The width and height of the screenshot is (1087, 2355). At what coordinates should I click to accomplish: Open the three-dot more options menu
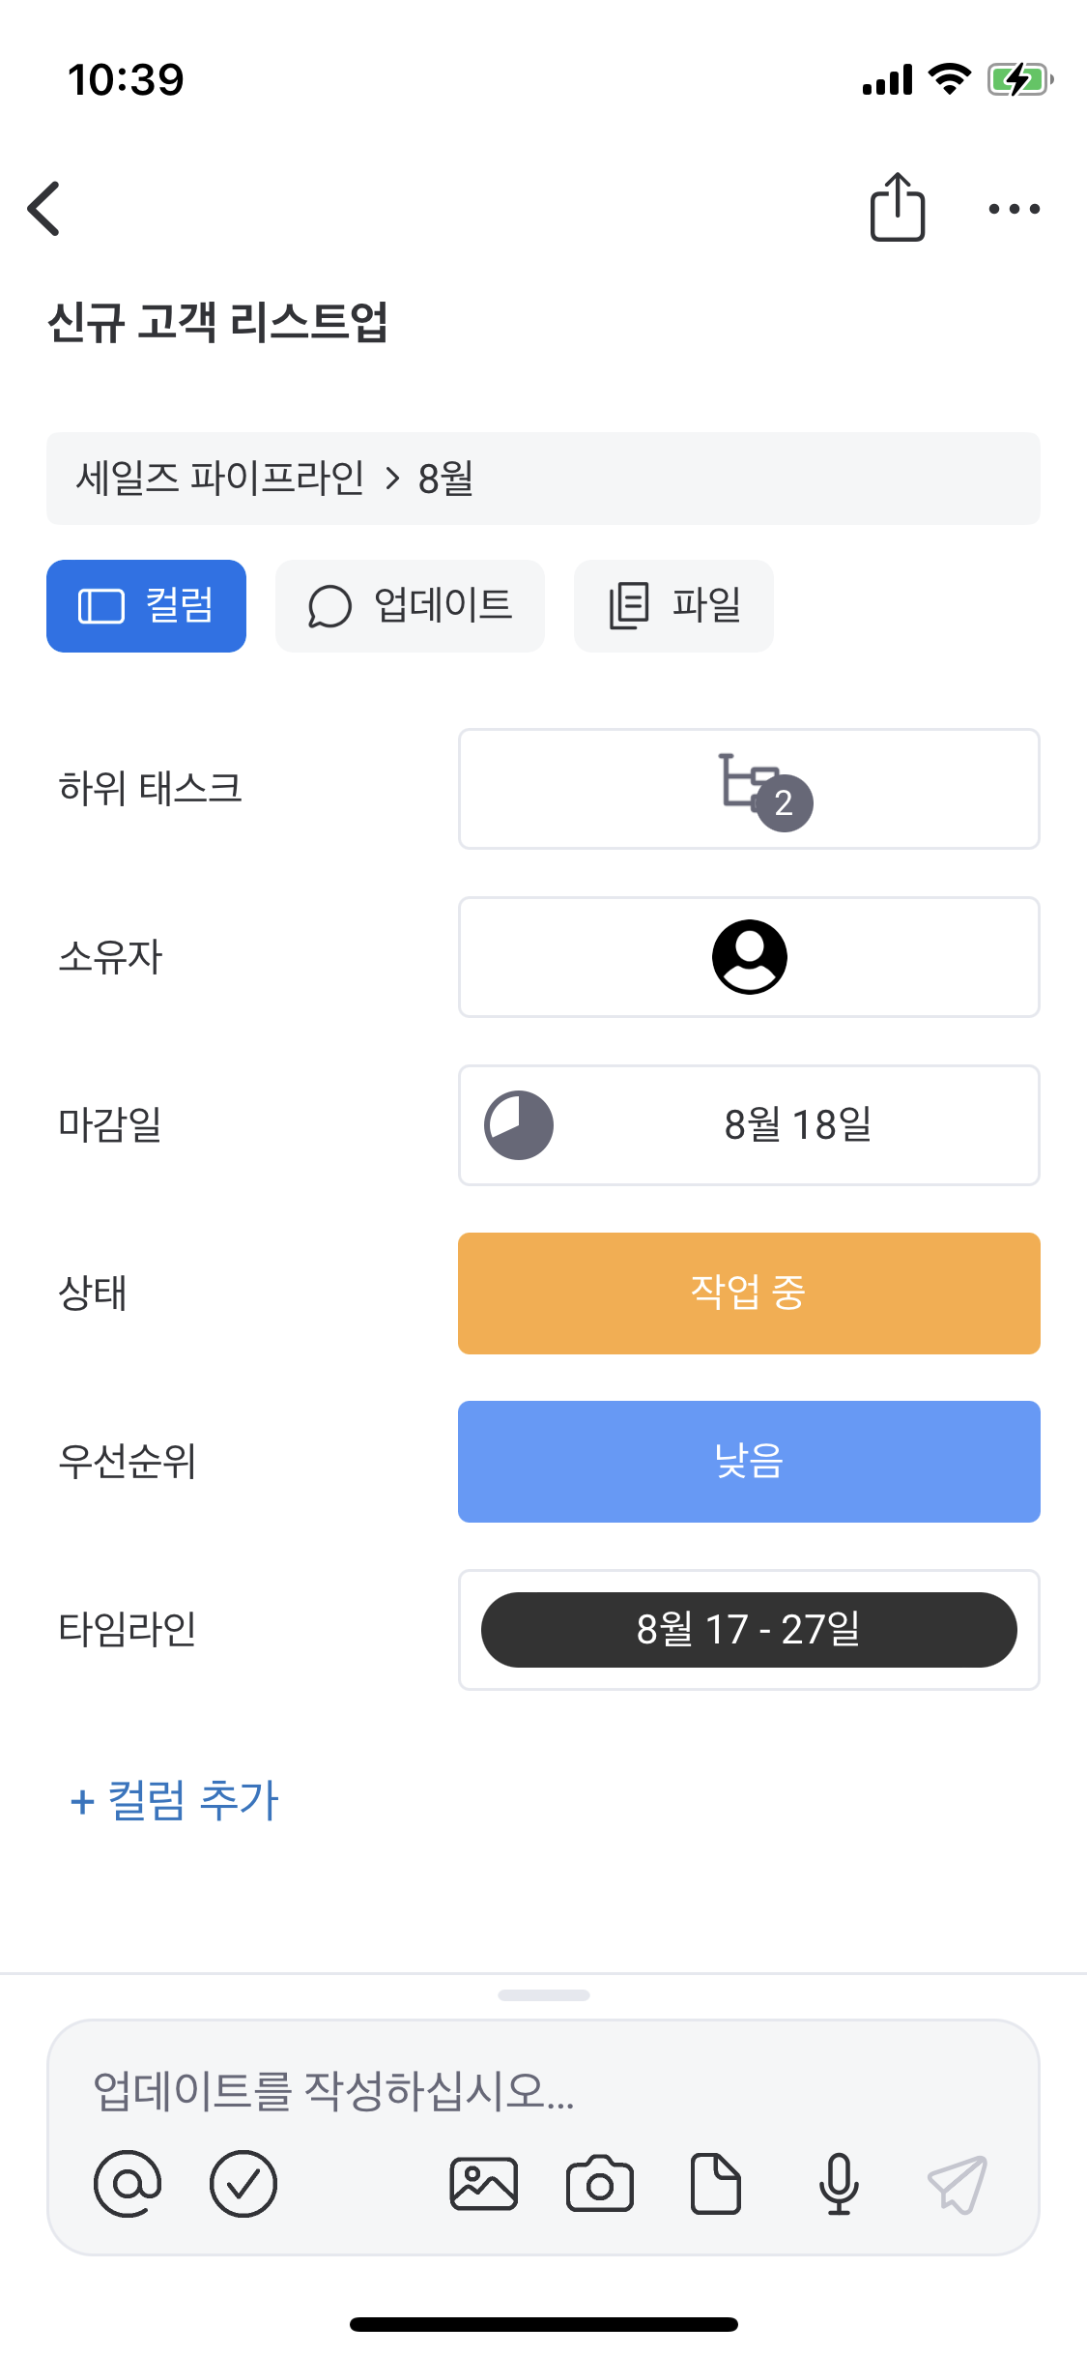tap(1014, 209)
